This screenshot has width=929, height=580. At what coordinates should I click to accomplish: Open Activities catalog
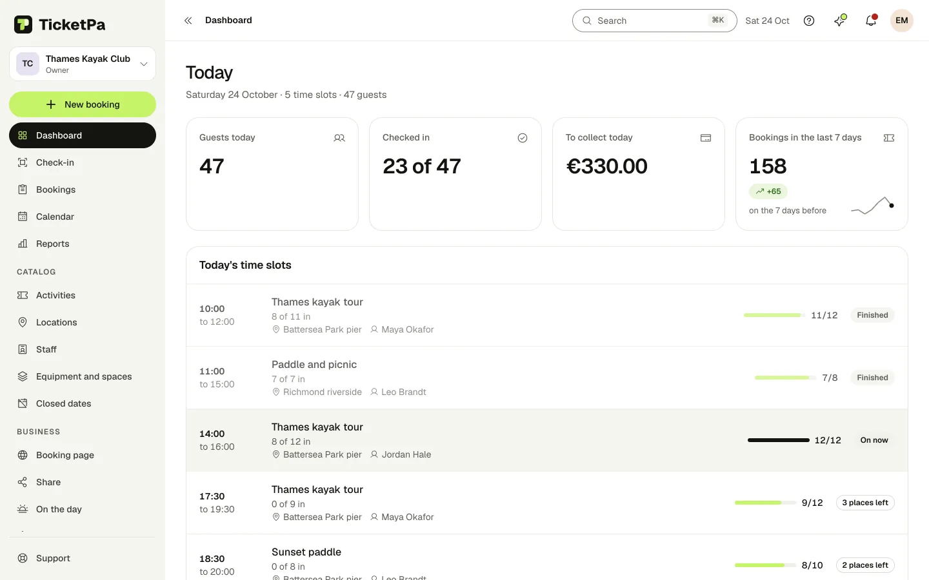click(x=83, y=295)
